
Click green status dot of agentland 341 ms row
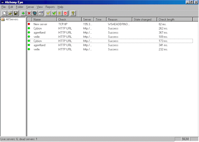click(29, 45)
